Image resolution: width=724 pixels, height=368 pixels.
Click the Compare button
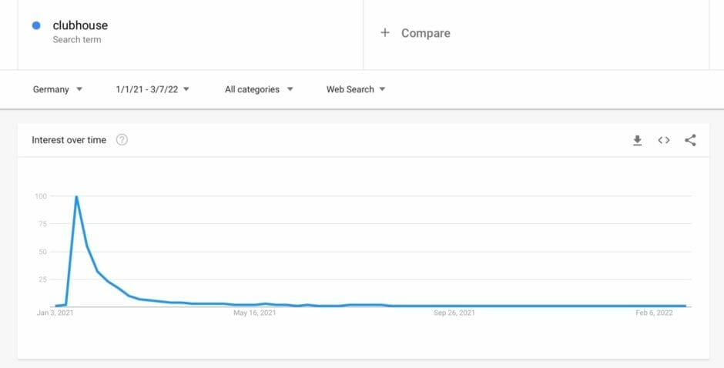click(415, 33)
